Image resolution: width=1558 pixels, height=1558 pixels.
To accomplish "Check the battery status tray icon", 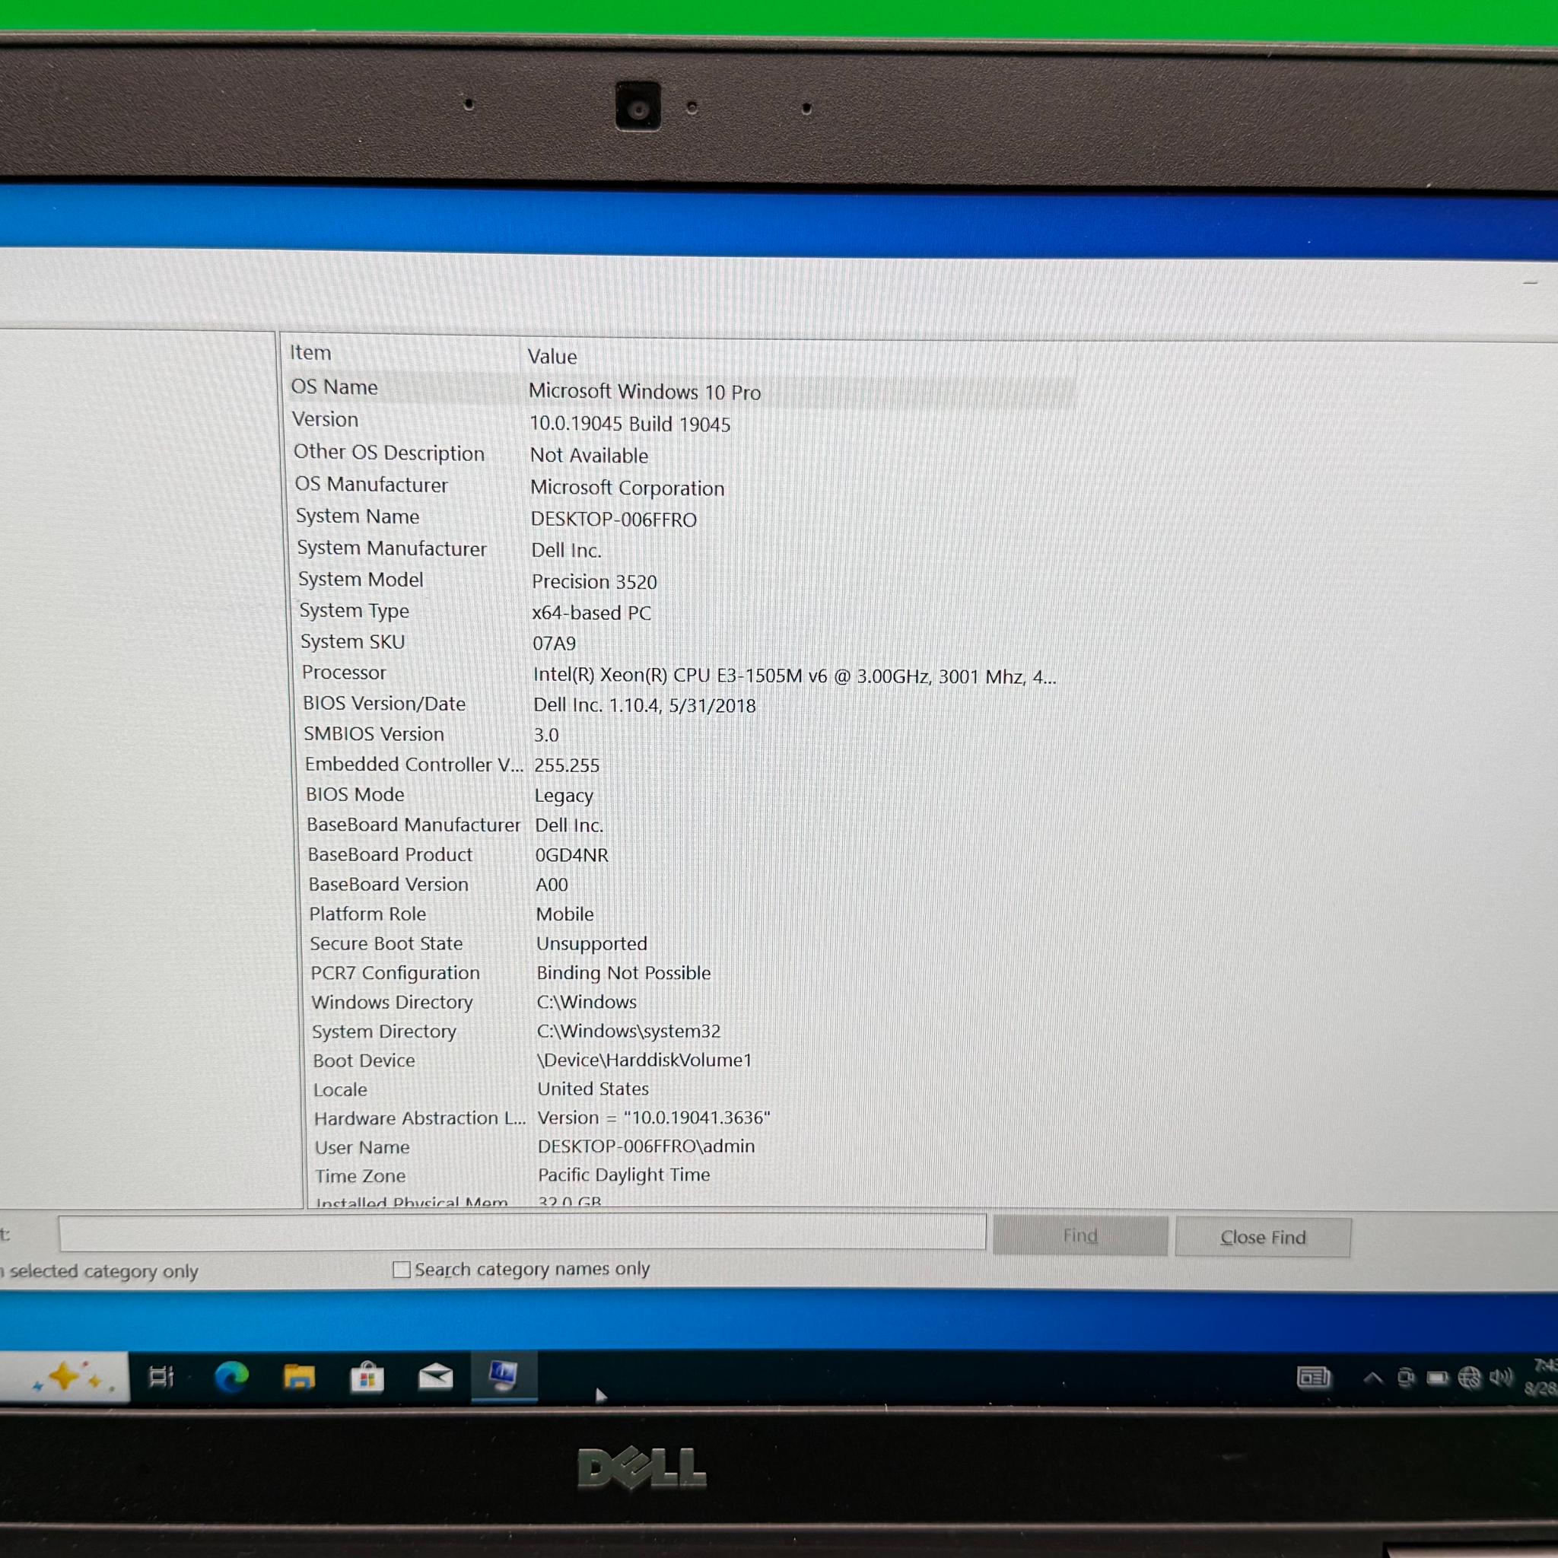I will click(1438, 1378).
